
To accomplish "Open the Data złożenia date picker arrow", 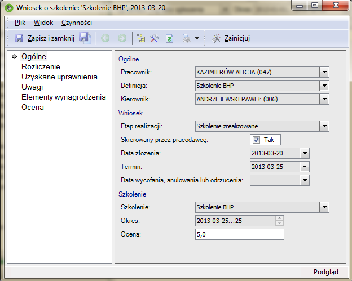I will click(305, 153).
